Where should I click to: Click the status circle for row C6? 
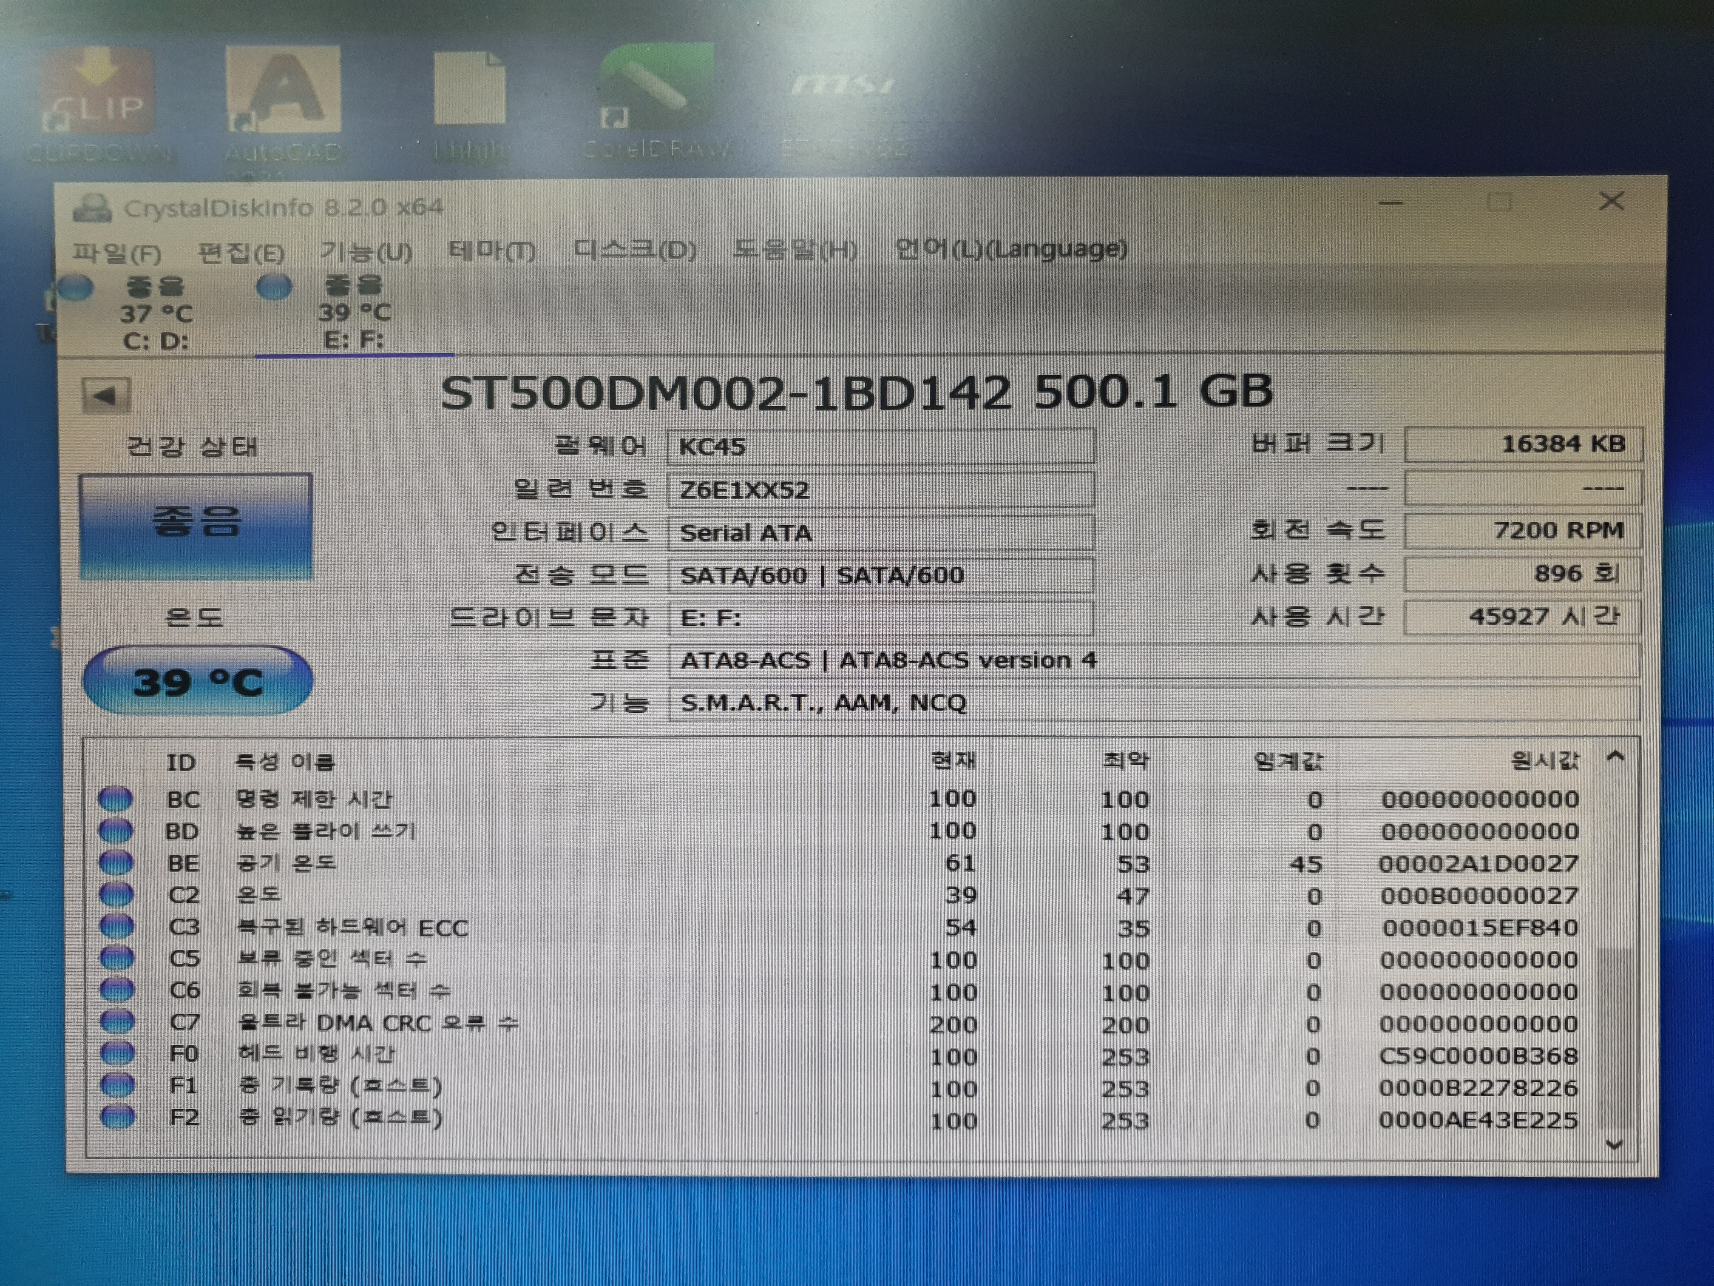pos(117,989)
